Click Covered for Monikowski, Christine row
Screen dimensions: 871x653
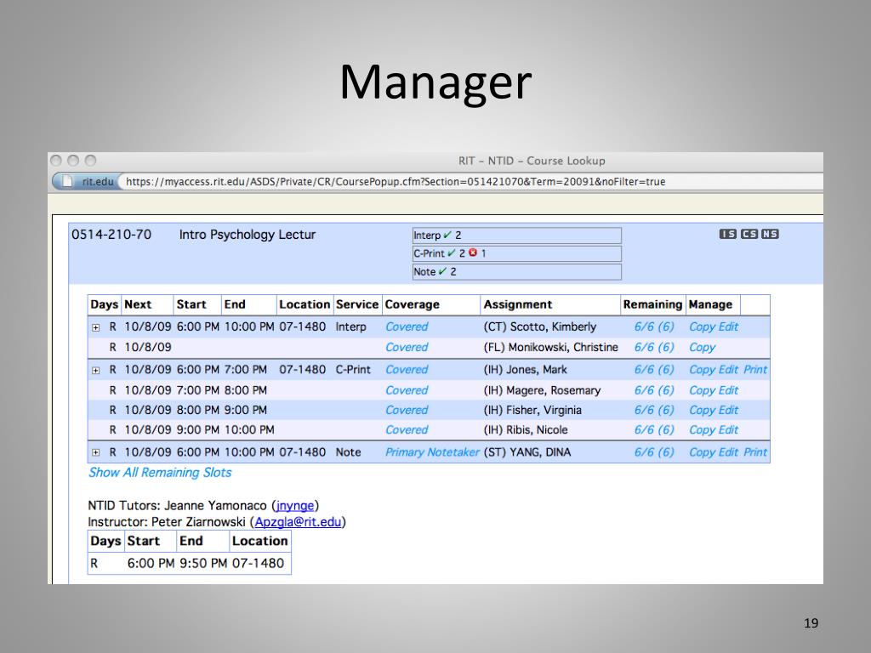[x=407, y=347]
